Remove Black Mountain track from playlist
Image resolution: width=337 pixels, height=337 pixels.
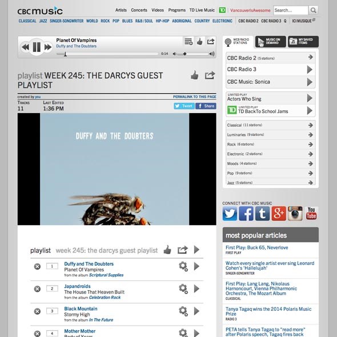click(x=37, y=311)
